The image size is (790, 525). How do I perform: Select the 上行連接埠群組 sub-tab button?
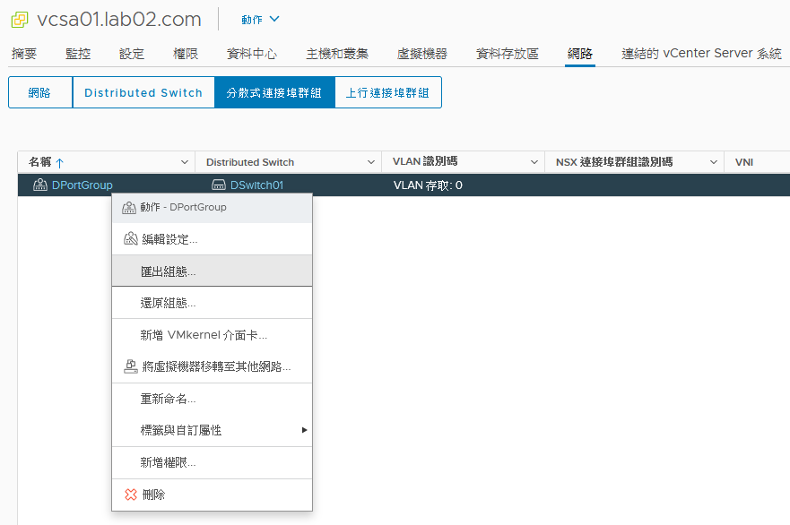coord(388,92)
